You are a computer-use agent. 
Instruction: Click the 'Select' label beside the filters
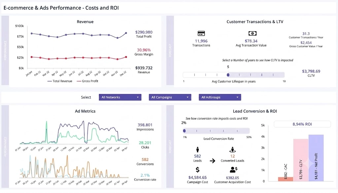click(x=86, y=97)
